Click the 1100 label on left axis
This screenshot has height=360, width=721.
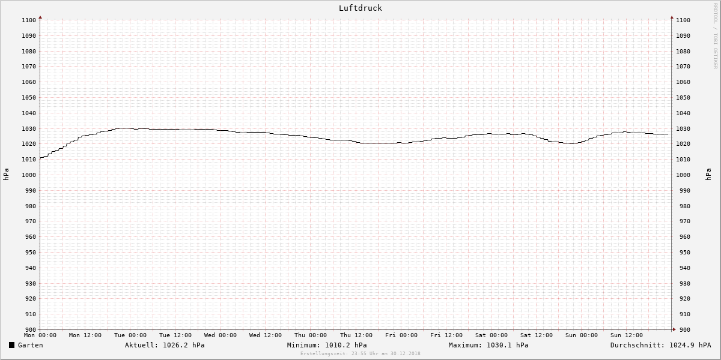tap(29, 20)
